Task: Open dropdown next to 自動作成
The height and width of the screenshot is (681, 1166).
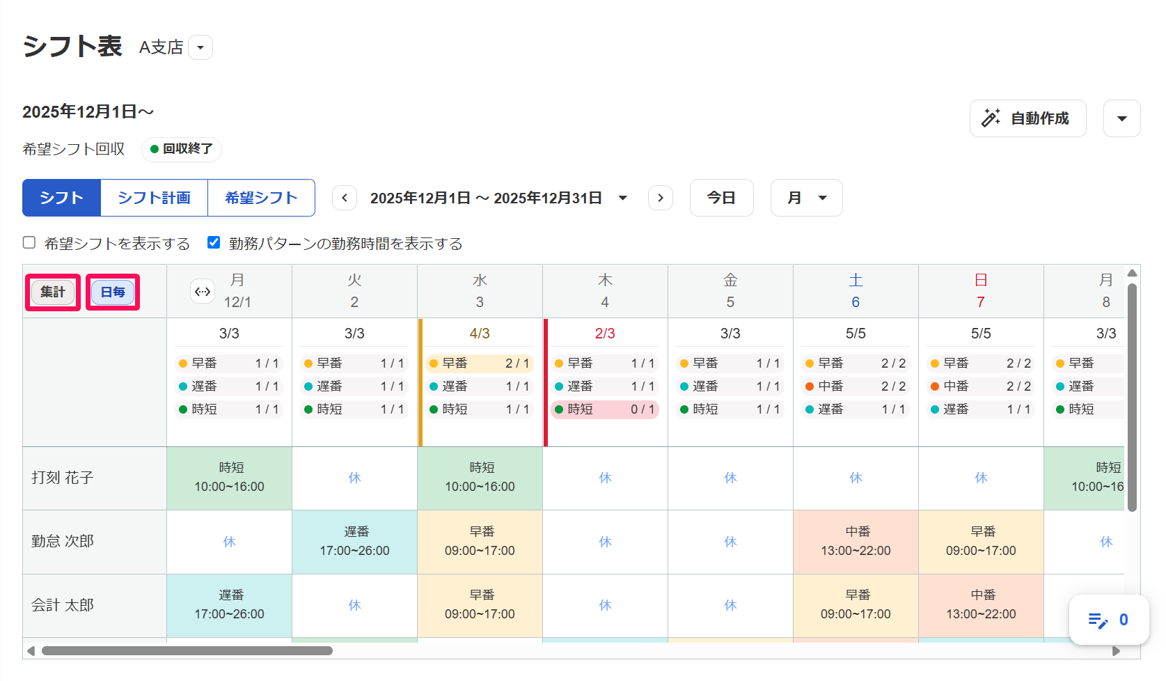Action: point(1122,118)
